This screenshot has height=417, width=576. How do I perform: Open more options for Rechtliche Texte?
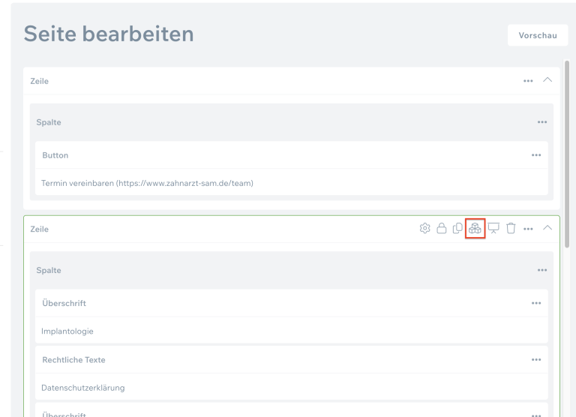point(536,359)
